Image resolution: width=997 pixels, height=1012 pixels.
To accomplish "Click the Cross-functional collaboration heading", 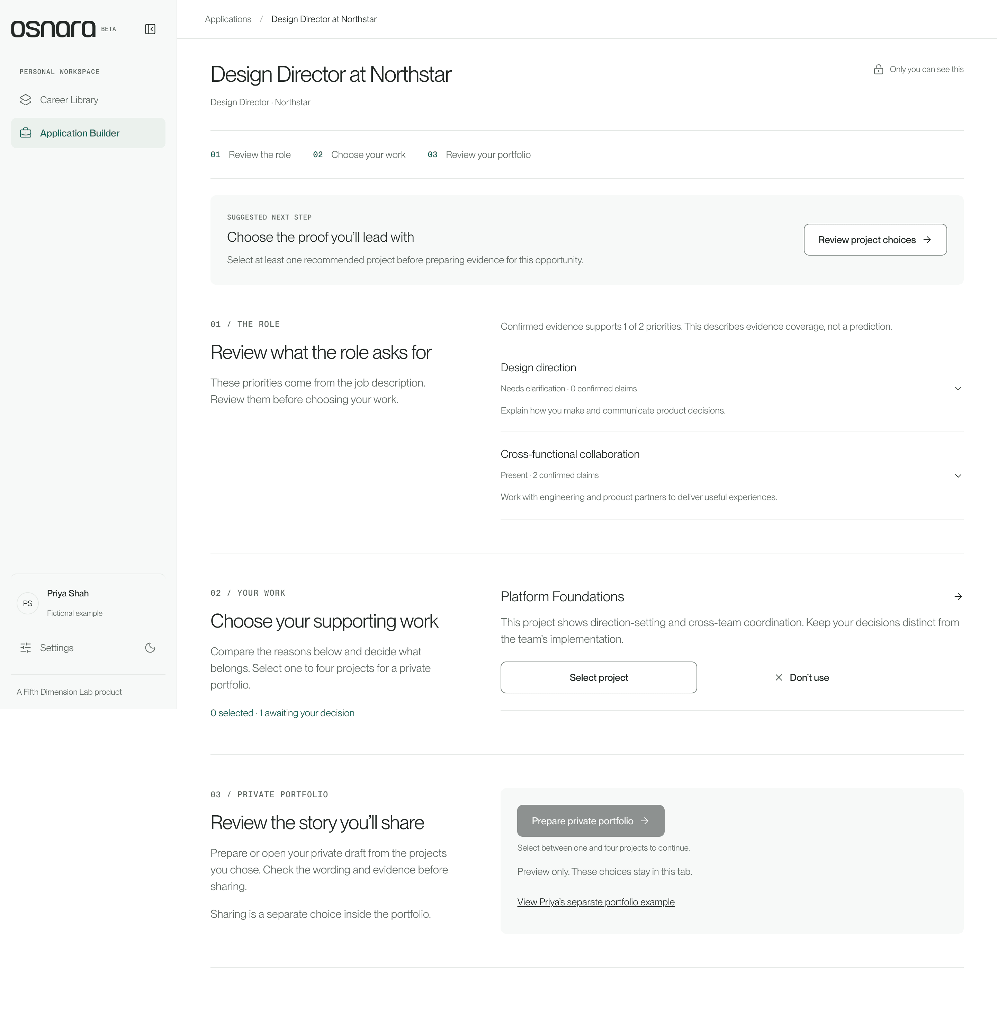I will (x=570, y=454).
